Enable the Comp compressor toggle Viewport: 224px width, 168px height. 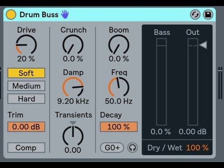[26, 147]
